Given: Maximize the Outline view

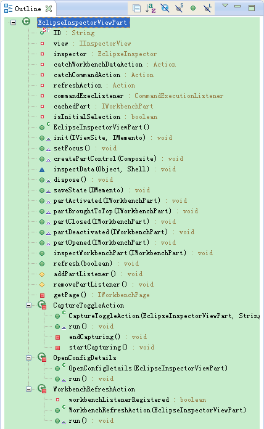Looking at the screenshot, I should pyautogui.click(x=252, y=8).
